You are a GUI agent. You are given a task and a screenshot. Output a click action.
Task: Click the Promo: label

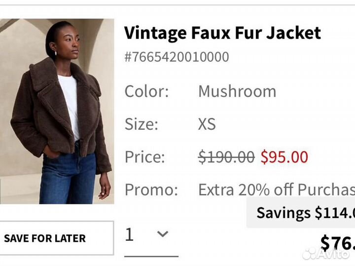click(x=151, y=190)
